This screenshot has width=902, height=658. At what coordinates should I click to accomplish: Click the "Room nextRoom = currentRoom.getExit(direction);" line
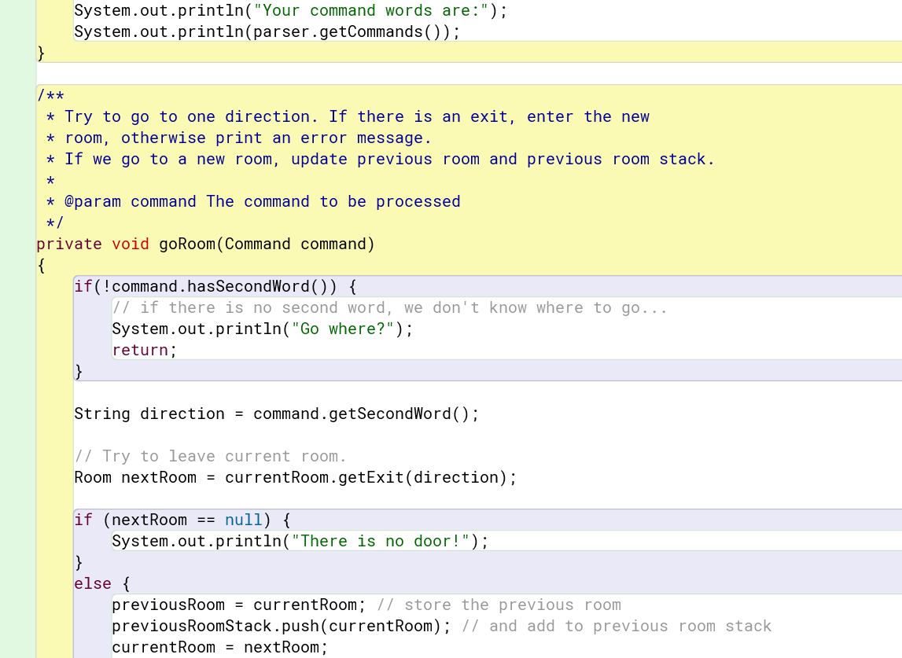(296, 478)
